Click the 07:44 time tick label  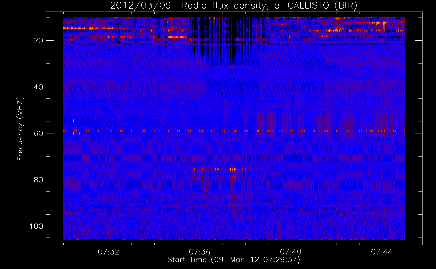point(382,252)
